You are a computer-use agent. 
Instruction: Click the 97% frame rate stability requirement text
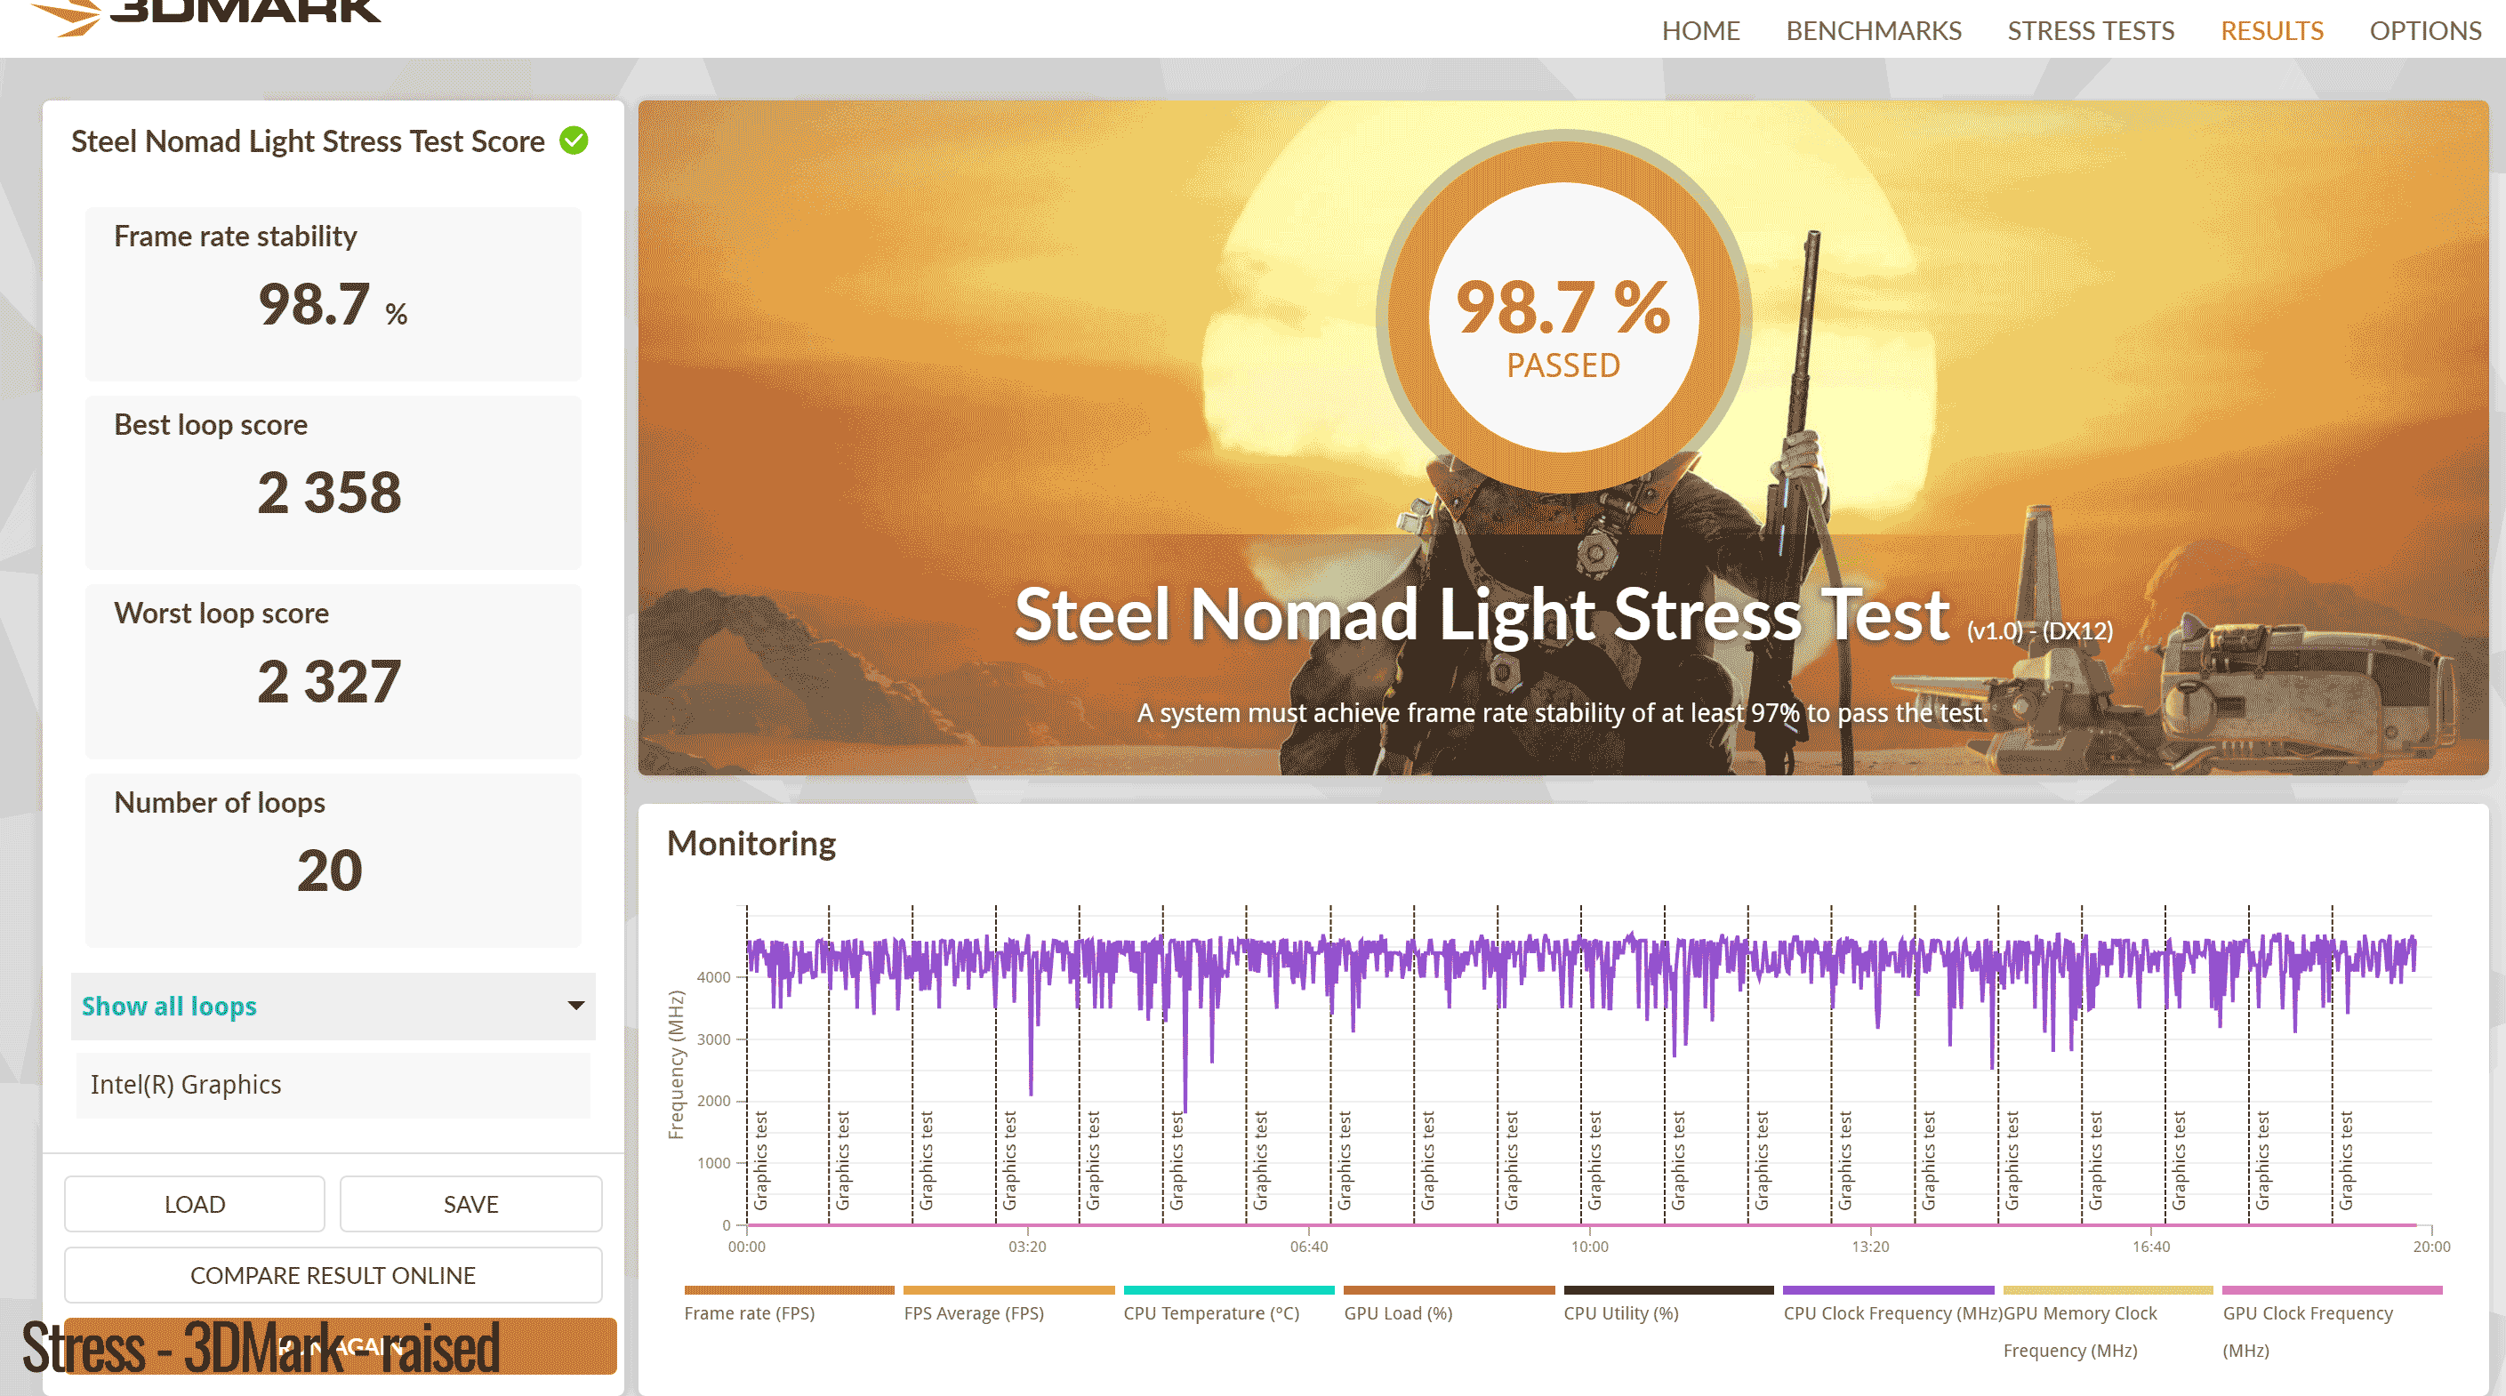tap(1562, 713)
